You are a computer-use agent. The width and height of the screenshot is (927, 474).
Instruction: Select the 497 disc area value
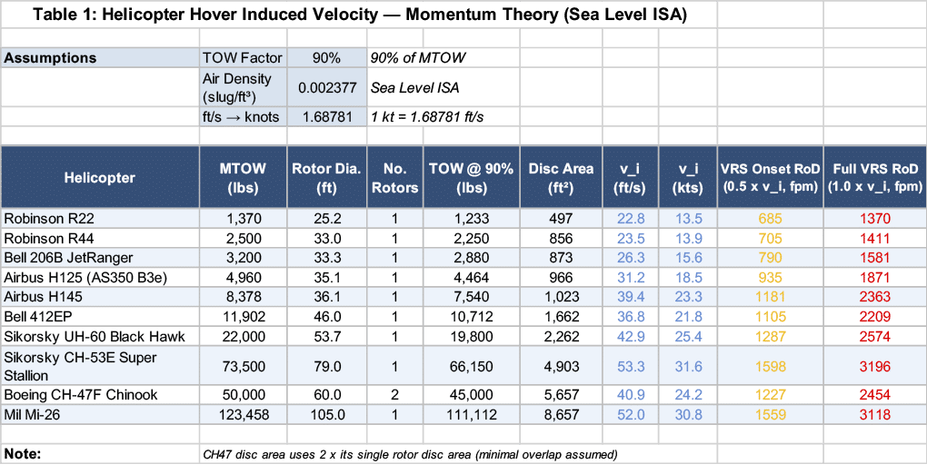[x=561, y=218]
